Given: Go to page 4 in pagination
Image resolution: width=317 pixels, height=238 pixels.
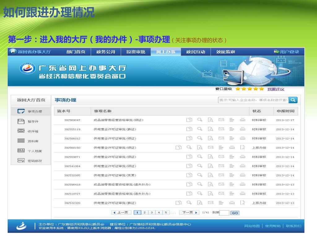Looking at the screenshot, I should click(x=159, y=213).
